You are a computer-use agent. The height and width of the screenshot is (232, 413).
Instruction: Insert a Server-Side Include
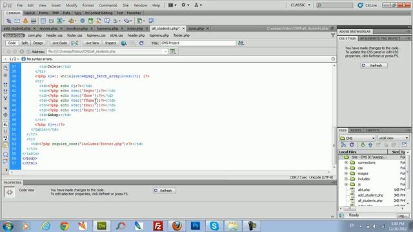tap(99, 21)
